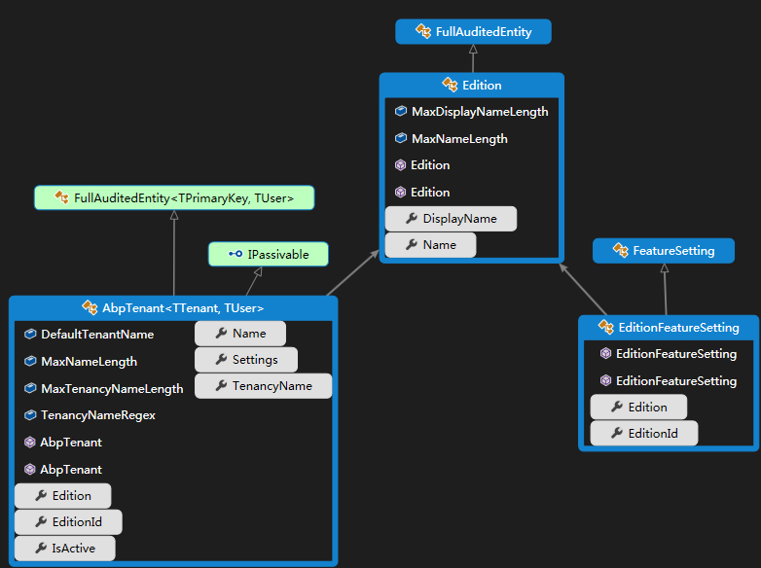The height and width of the screenshot is (568, 761).
Task: Select the MaxDisplayNameLength field label
Action: [480, 112]
